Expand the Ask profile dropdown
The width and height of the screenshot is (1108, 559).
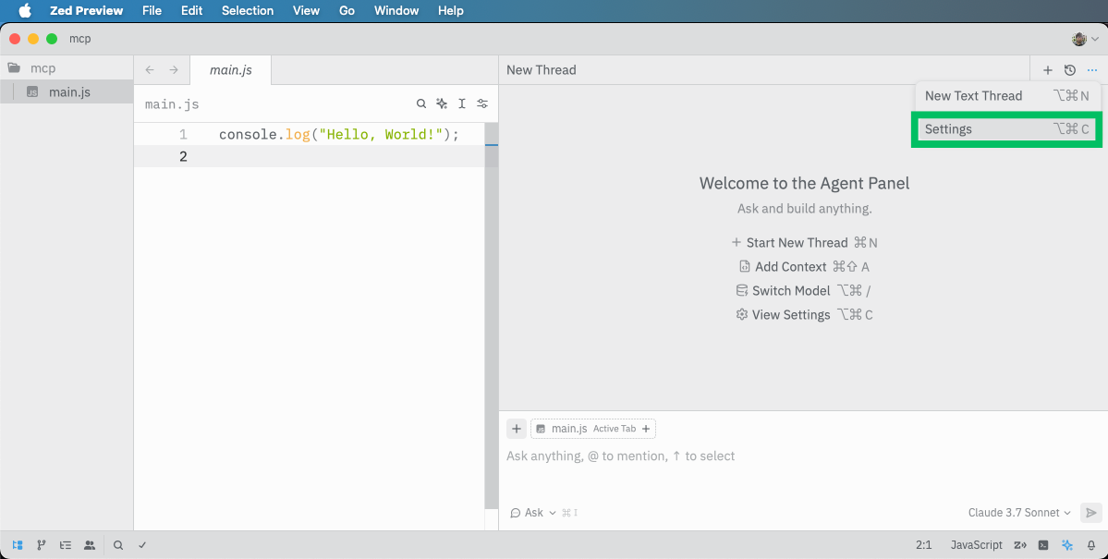click(x=533, y=513)
